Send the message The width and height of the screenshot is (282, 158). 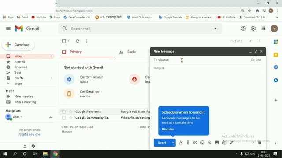162,143
